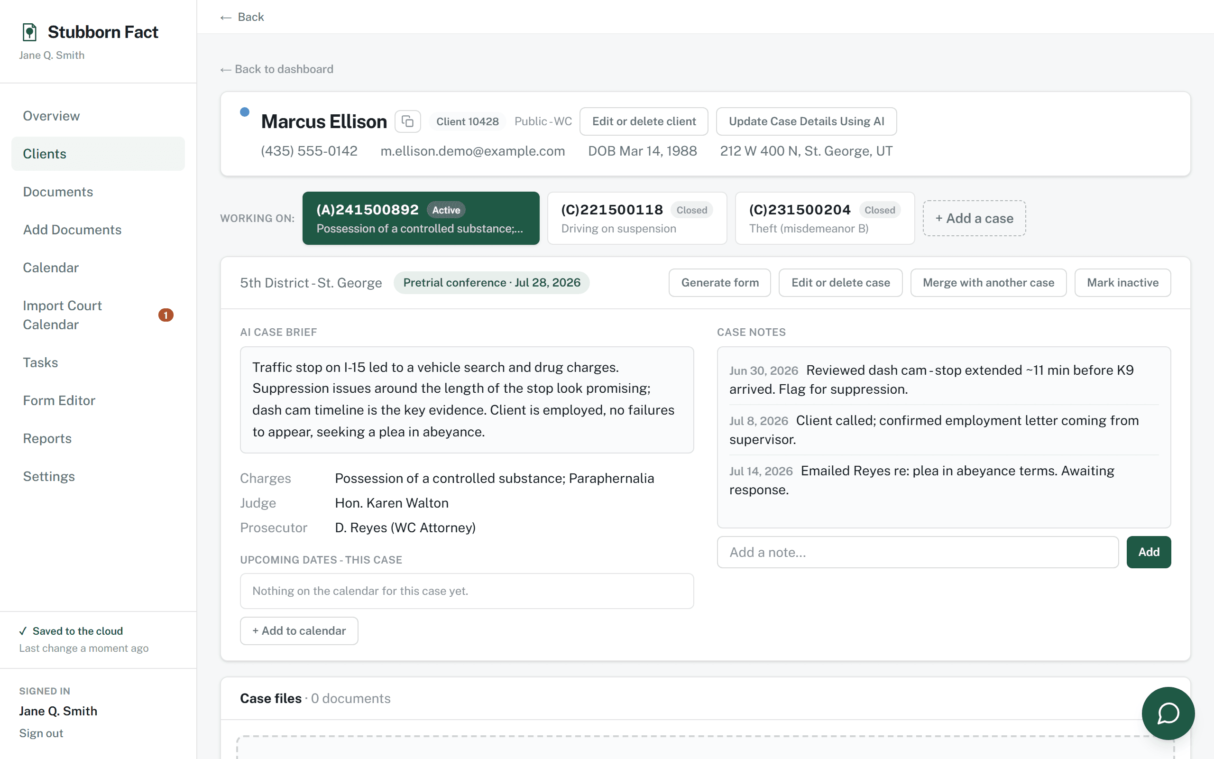Image resolution: width=1214 pixels, height=759 pixels.
Task: Click the blue status dot beside Marcus Ellison
Action: pyautogui.click(x=245, y=112)
